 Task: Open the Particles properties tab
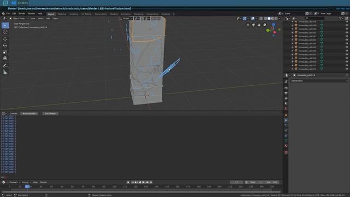(286, 125)
